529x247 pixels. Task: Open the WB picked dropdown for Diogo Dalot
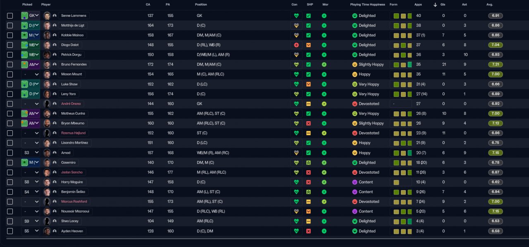pos(31,45)
